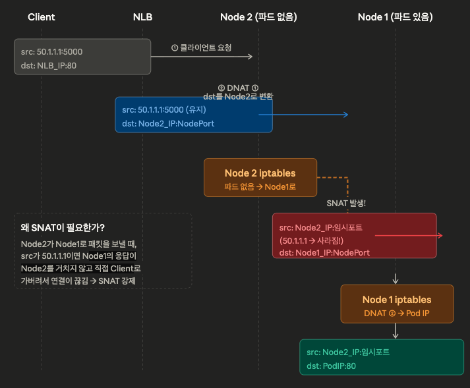Select dst: Node1_IP:NodePort text

pos(324,252)
